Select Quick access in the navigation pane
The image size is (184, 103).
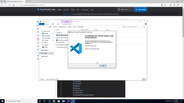47,31
